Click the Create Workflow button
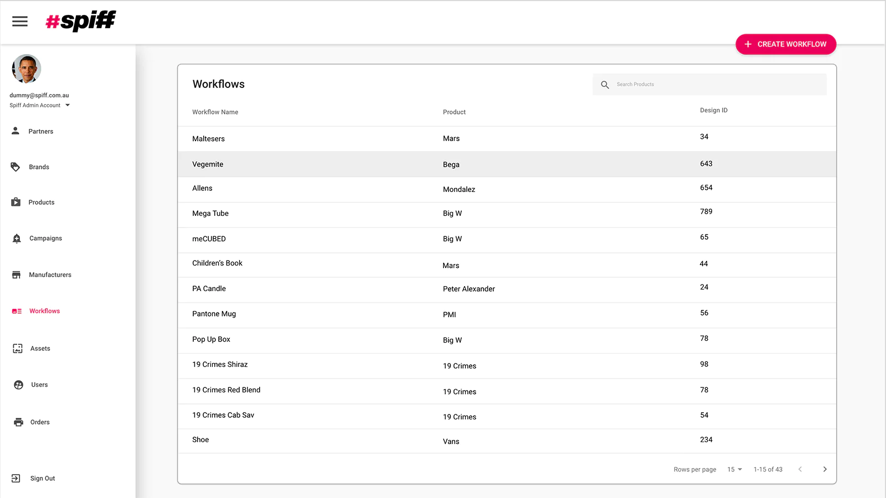This screenshot has width=886, height=498. [x=785, y=44]
